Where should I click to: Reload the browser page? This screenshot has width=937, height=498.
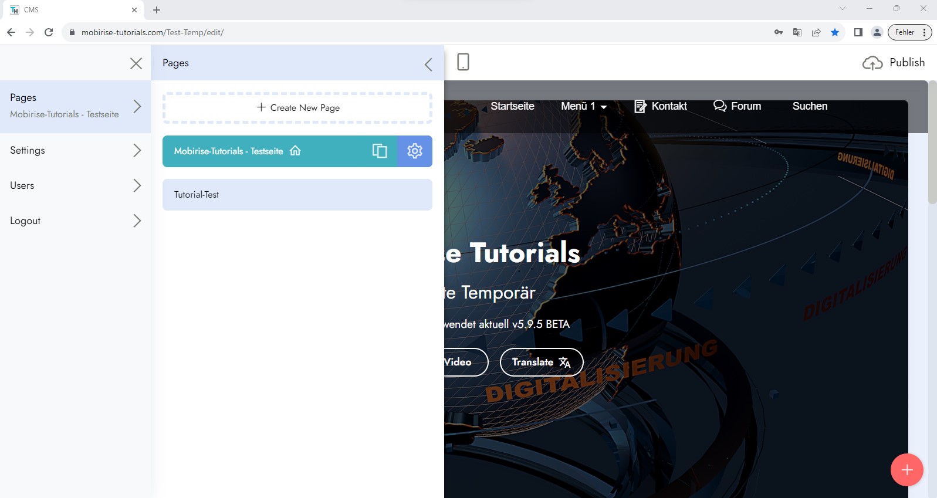coord(49,32)
